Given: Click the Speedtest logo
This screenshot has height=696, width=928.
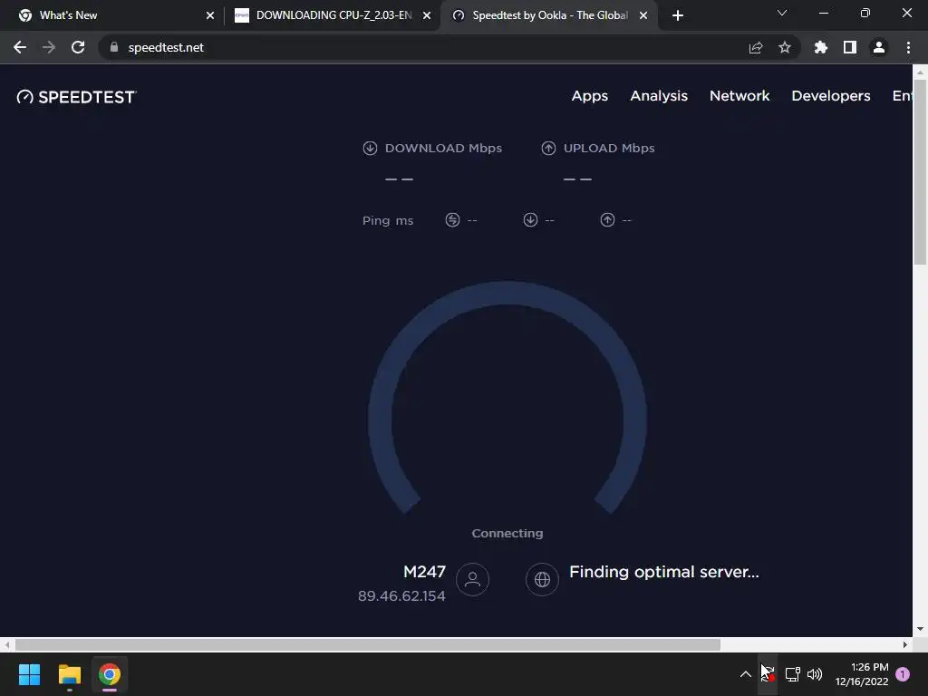Looking at the screenshot, I should pyautogui.click(x=76, y=97).
